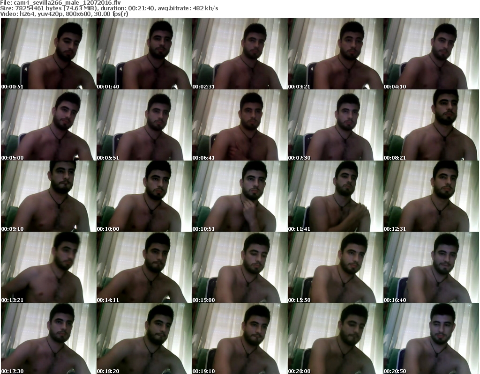Image resolution: width=480 pixels, height=374 pixels.
Task: Choose the frame captured at 00:15:50
Action: pos(336,267)
